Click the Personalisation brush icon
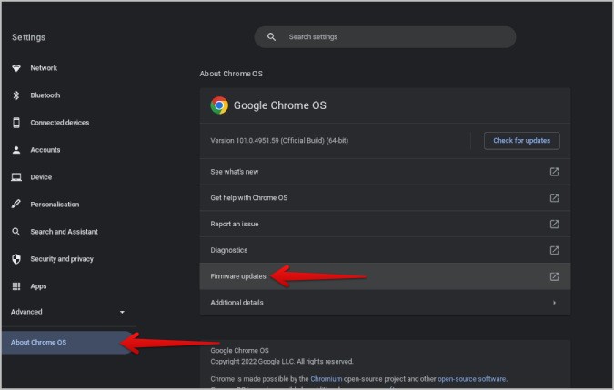The image size is (614, 390). (x=16, y=205)
